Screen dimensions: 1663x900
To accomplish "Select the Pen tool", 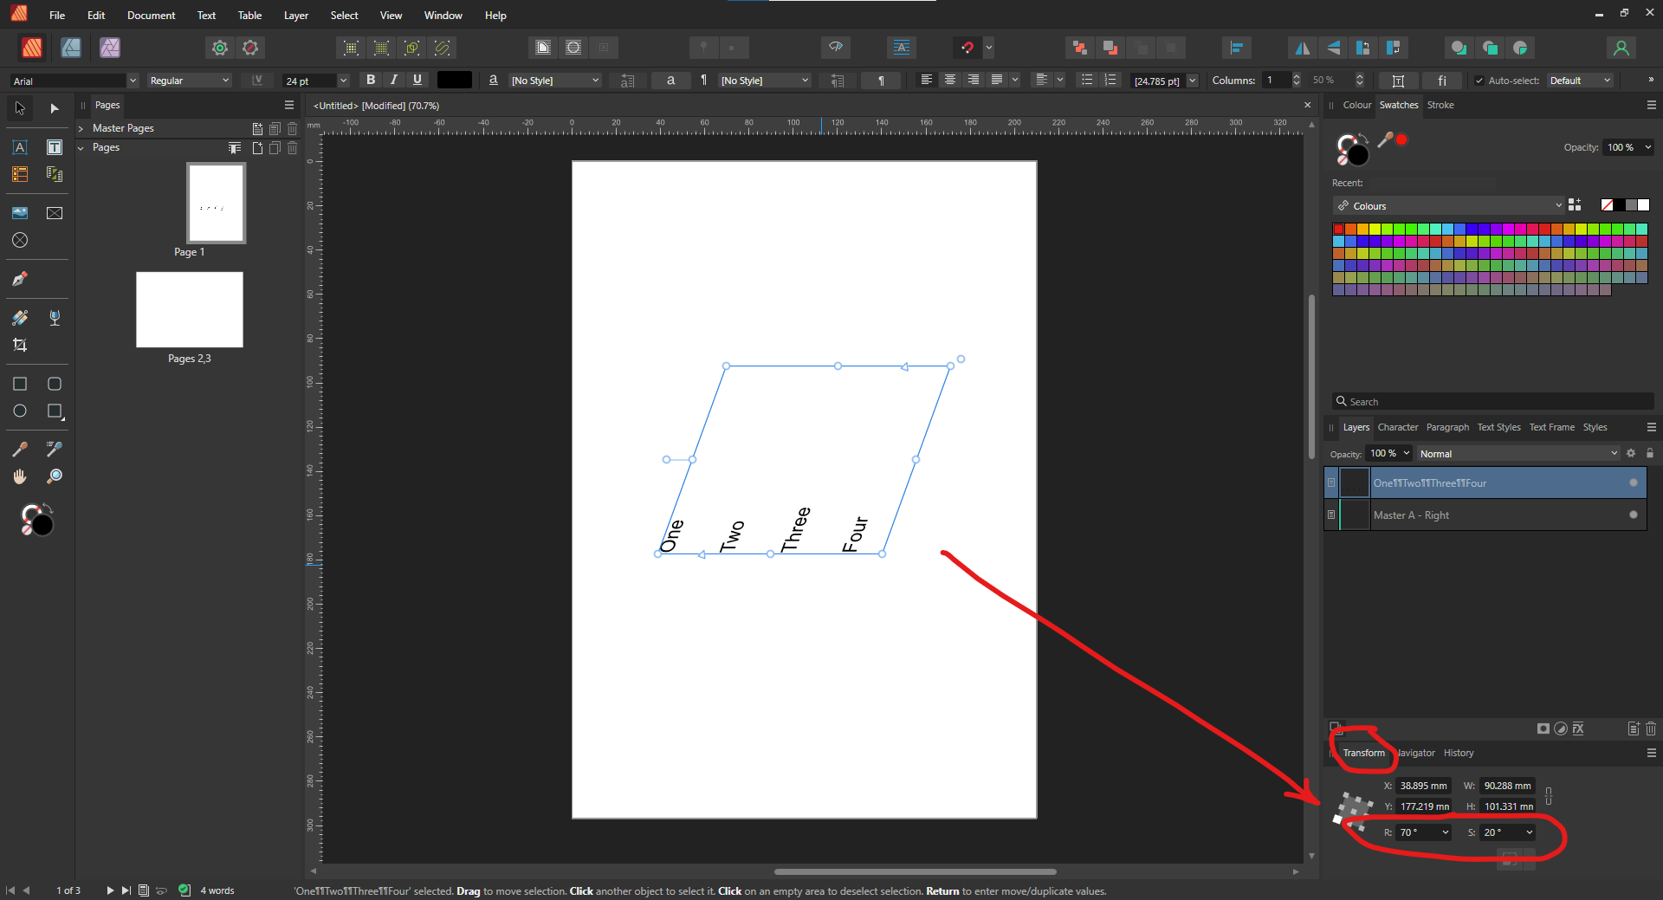I will coord(20,279).
